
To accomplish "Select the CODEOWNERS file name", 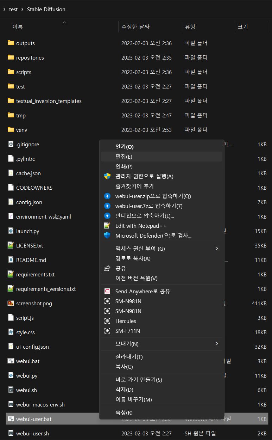I will click(34, 188).
